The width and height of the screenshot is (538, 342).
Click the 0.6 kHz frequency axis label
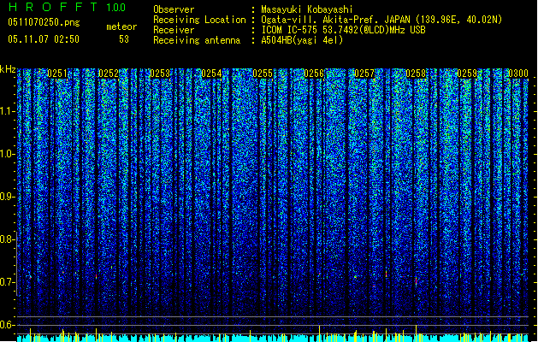(x=7, y=325)
